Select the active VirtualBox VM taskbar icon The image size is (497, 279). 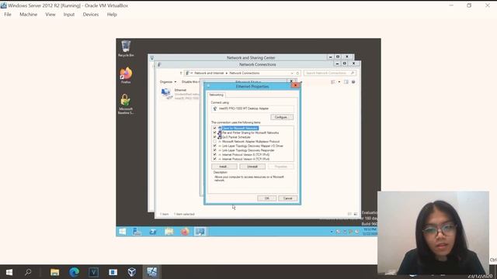(151, 272)
